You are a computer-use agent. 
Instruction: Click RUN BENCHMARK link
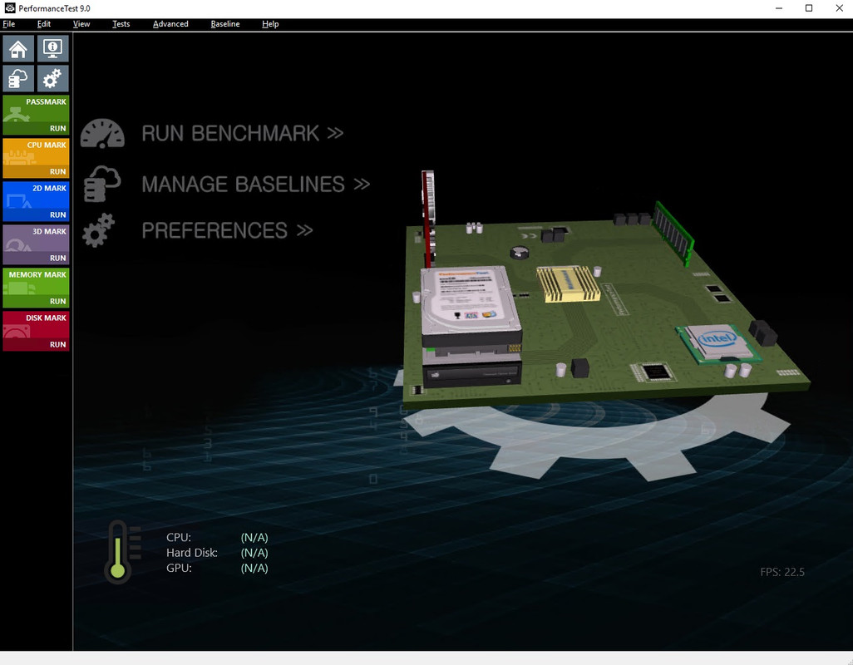(x=243, y=134)
